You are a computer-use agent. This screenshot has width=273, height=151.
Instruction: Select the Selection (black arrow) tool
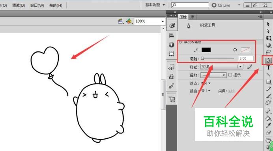pyautogui.click(x=268, y=24)
